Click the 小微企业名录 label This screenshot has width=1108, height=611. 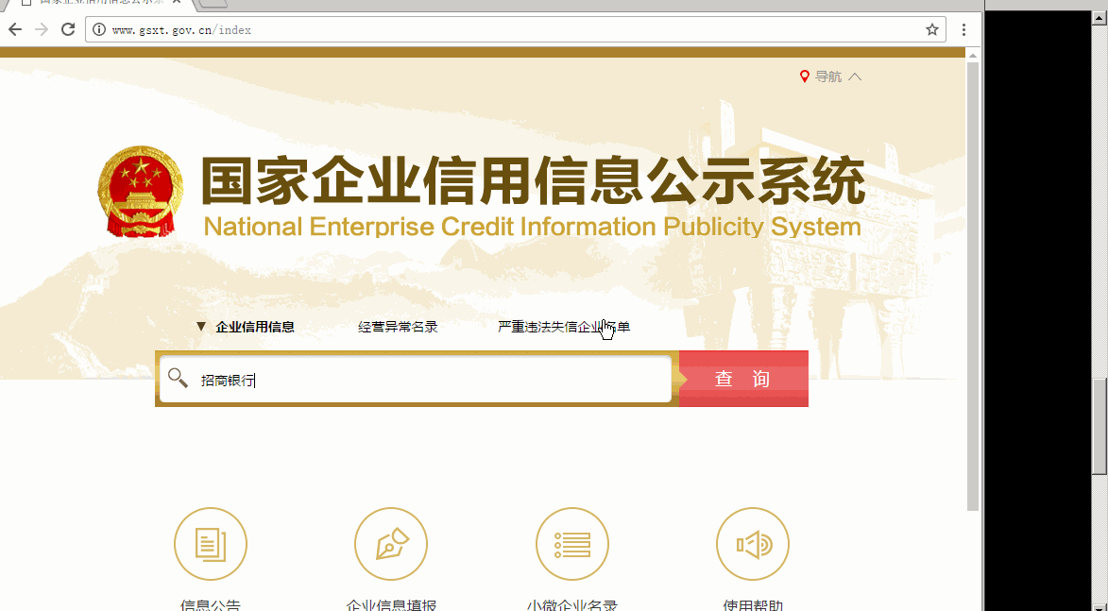point(572,605)
